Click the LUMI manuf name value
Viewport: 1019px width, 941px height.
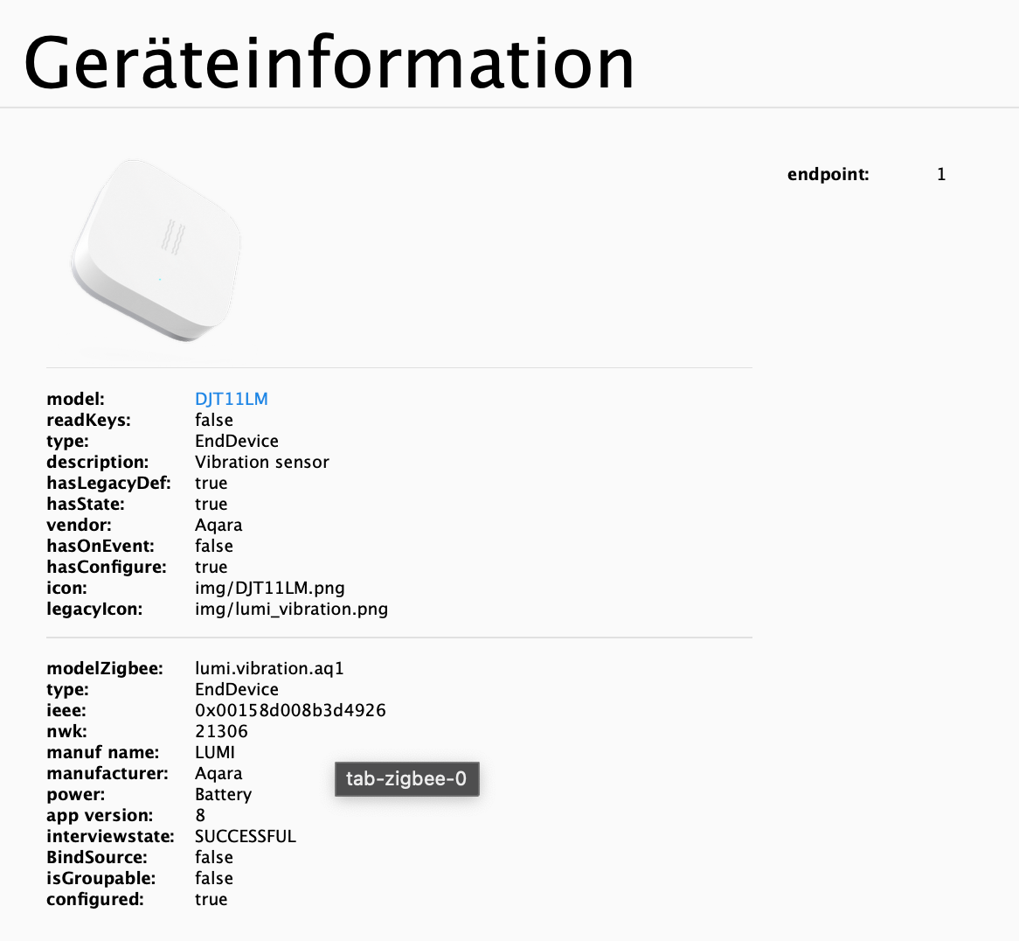tap(214, 752)
